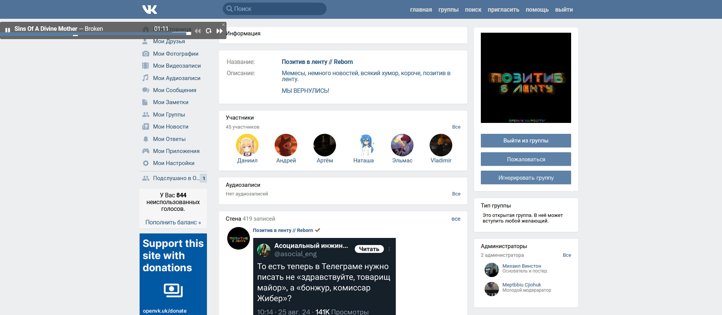Open Мои Ответы via the bell icon
Image resolution: width=722 pixels, height=315 pixels.
coord(146,139)
